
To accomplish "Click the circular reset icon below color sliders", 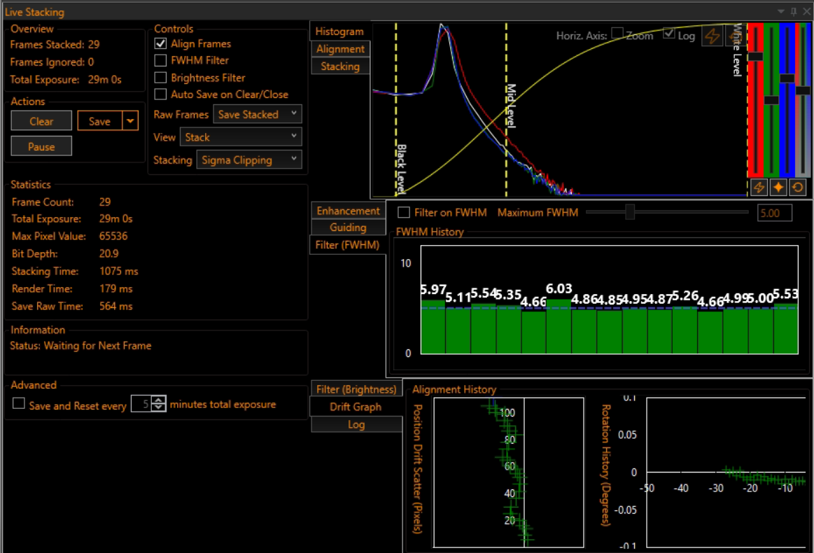I will pos(797,188).
